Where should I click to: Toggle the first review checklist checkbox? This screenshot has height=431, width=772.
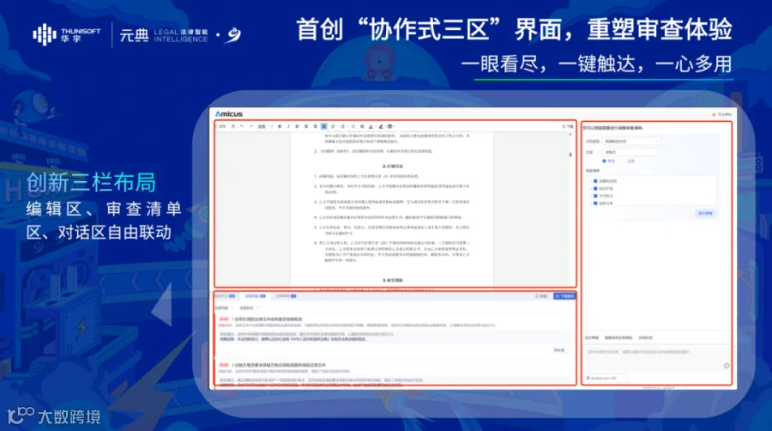595,181
